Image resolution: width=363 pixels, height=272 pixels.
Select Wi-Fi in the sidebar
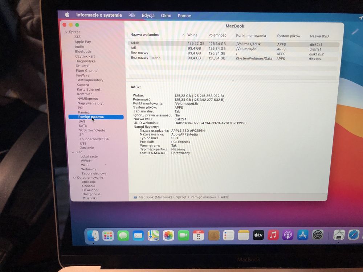click(x=85, y=165)
